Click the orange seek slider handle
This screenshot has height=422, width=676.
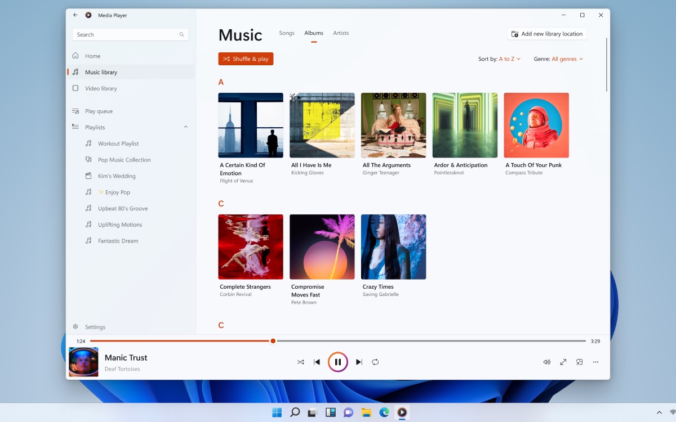click(x=273, y=341)
